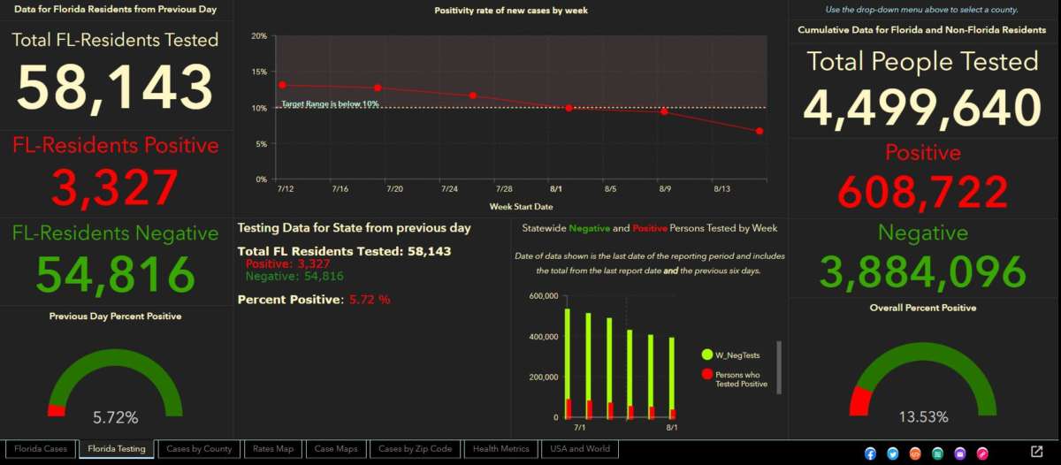1061x465 pixels.
Task: Open the Case Maps tab
Action: 336,449
